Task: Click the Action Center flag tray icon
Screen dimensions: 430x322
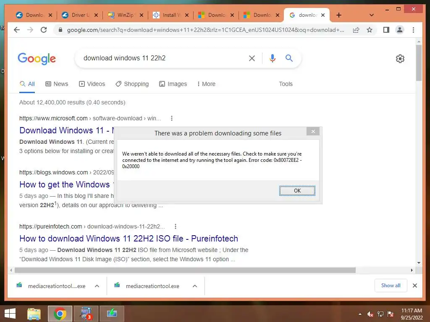Action: [391, 314]
